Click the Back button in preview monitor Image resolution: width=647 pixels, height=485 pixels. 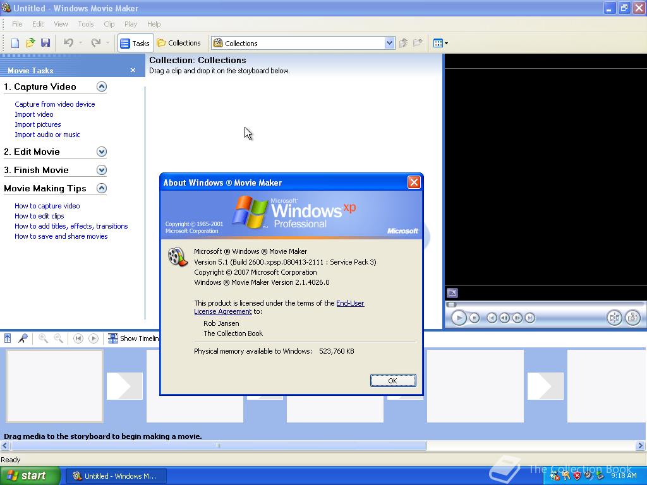pos(492,318)
